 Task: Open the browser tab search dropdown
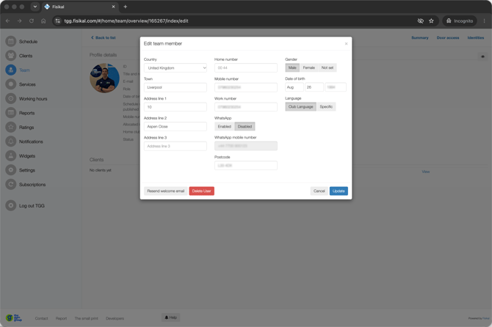tap(35, 7)
